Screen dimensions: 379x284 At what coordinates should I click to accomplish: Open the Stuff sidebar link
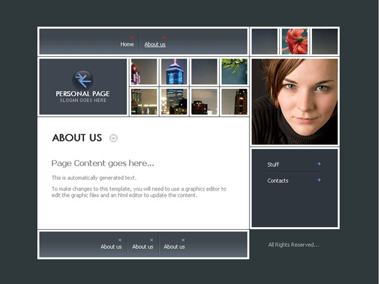pos(273,165)
